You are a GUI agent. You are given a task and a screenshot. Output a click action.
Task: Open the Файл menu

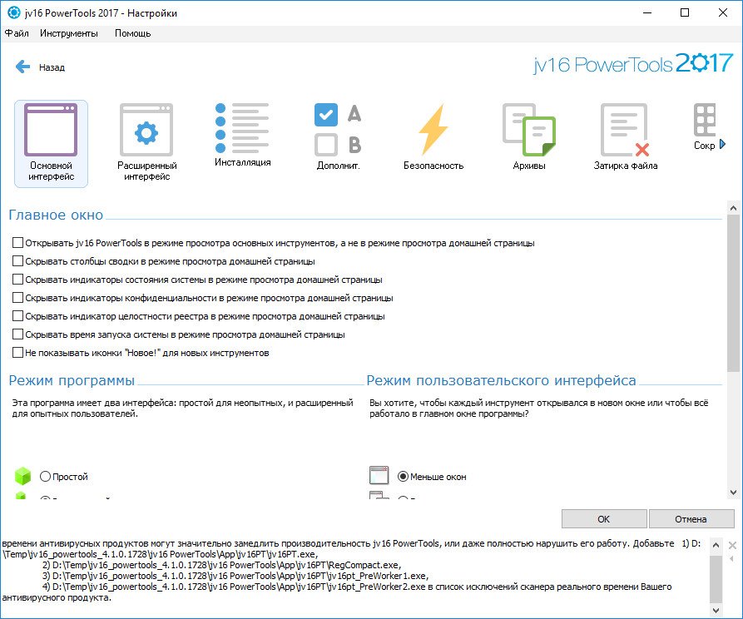coord(17,33)
